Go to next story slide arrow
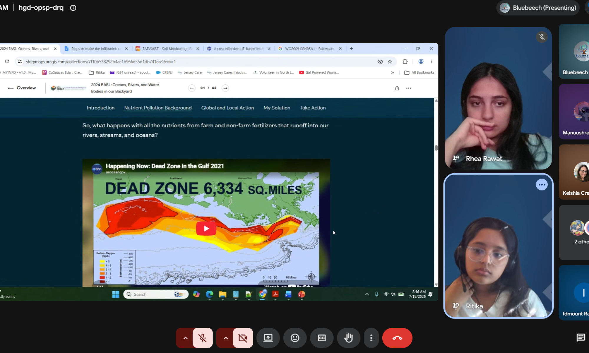Viewport: 589px width, 353px height. pyautogui.click(x=225, y=88)
